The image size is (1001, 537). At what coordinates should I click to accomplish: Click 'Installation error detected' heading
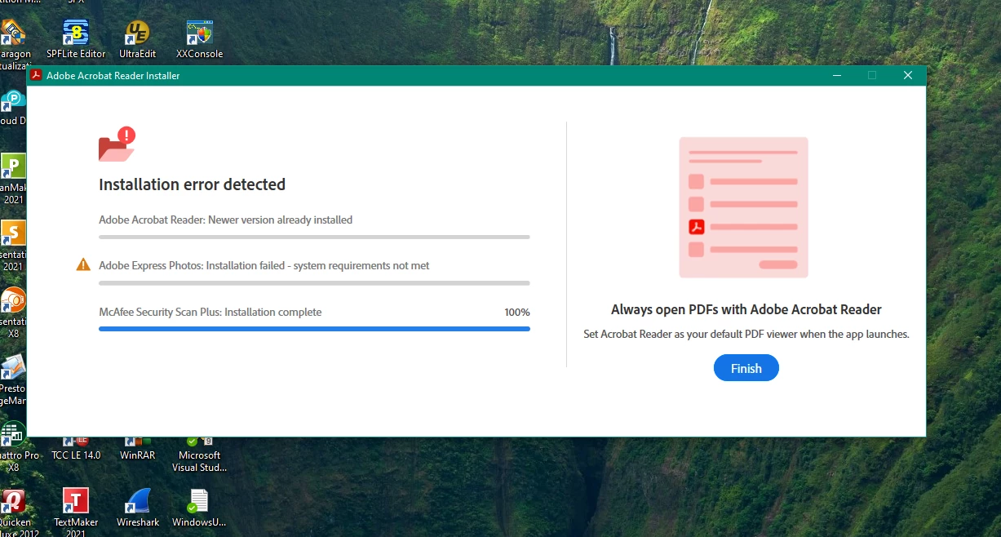click(192, 184)
